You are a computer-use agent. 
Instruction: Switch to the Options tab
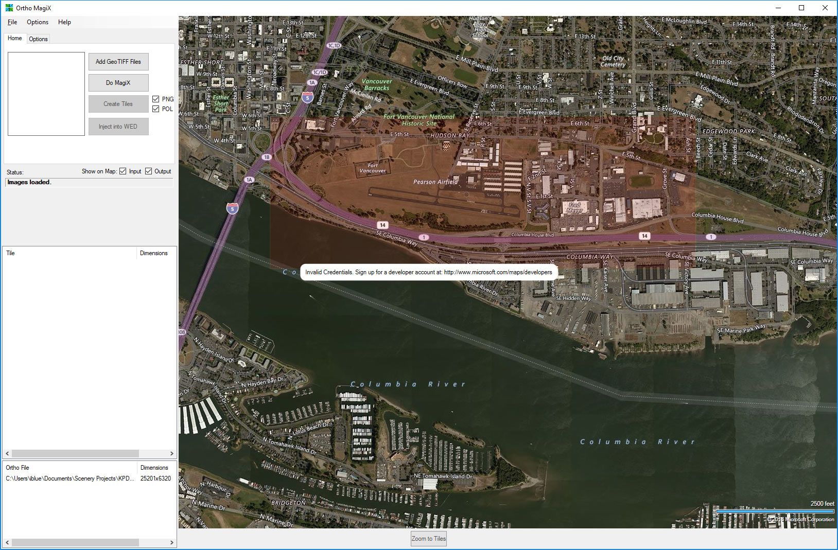38,39
